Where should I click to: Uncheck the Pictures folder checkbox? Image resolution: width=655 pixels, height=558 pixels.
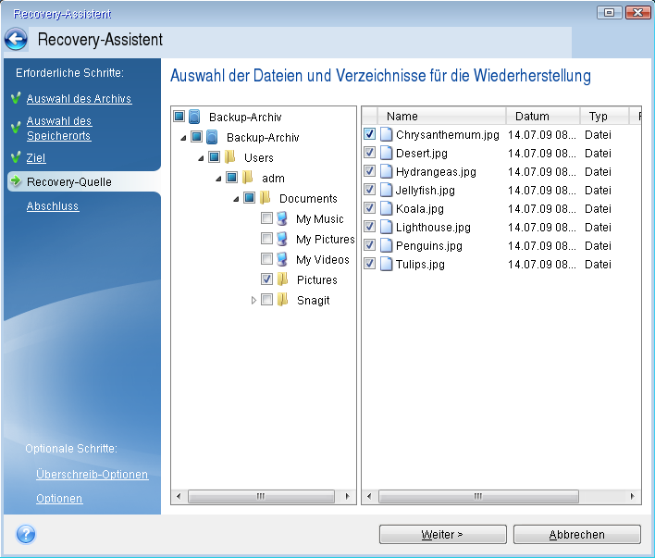pos(266,279)
